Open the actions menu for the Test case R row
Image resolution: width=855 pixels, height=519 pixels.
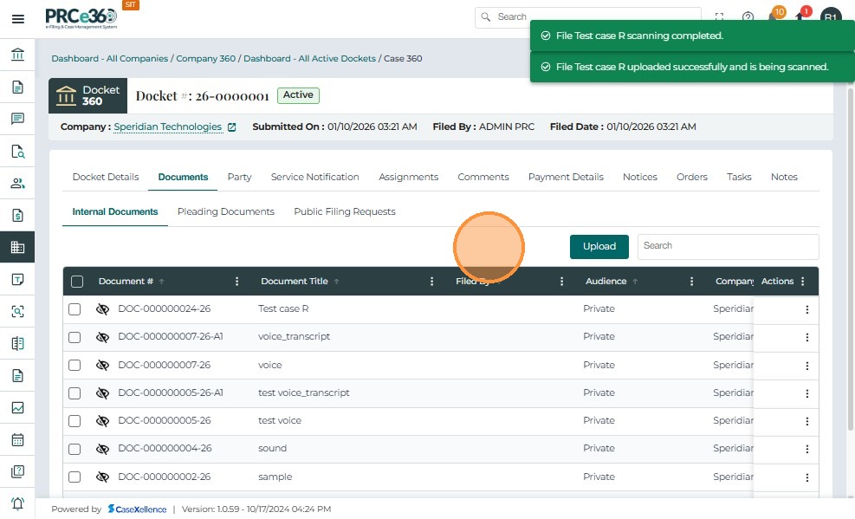[x=806, y=309]
